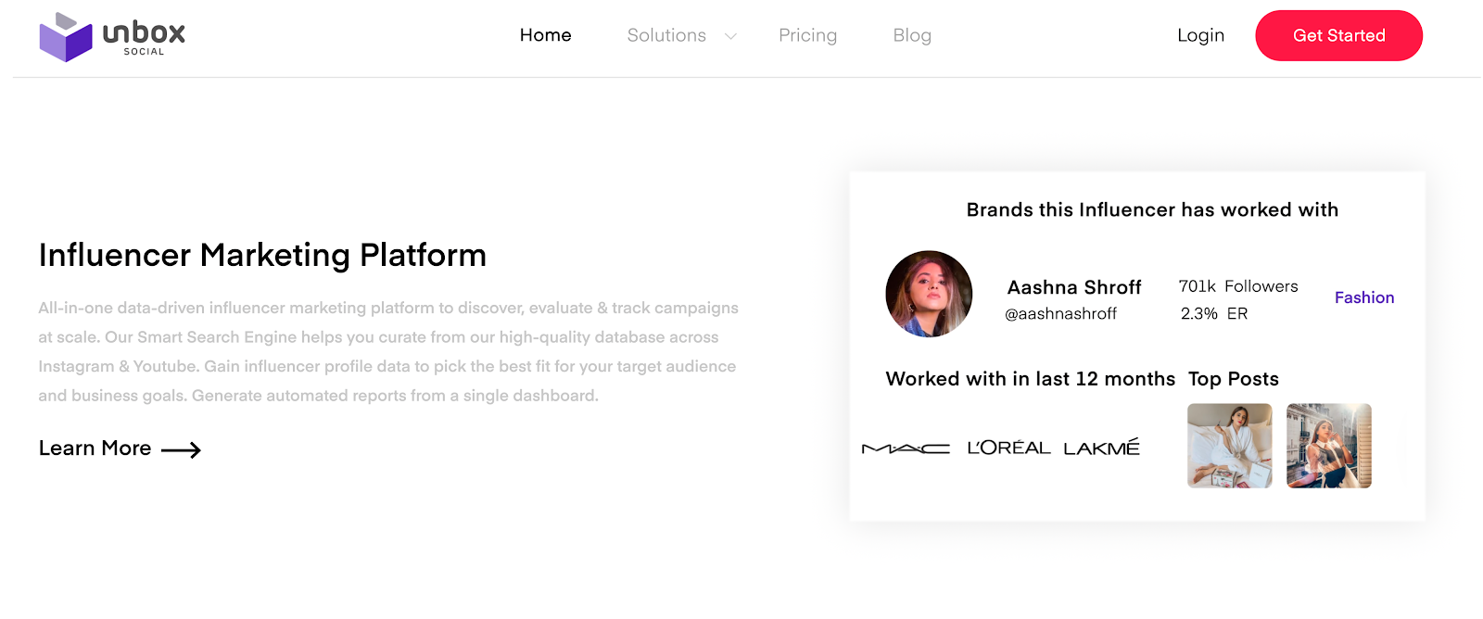The image size is (1483, 619).
Task: Switch to the Pricing page
Action: 807,35
